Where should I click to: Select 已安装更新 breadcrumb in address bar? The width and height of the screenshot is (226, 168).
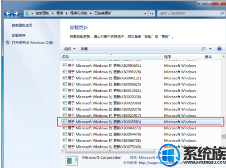point(103,13)
